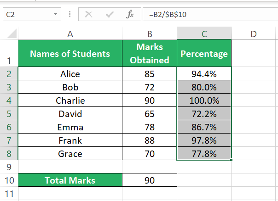
Task: Click the percentage cell showing 77.8%
Action: point(204,153)
